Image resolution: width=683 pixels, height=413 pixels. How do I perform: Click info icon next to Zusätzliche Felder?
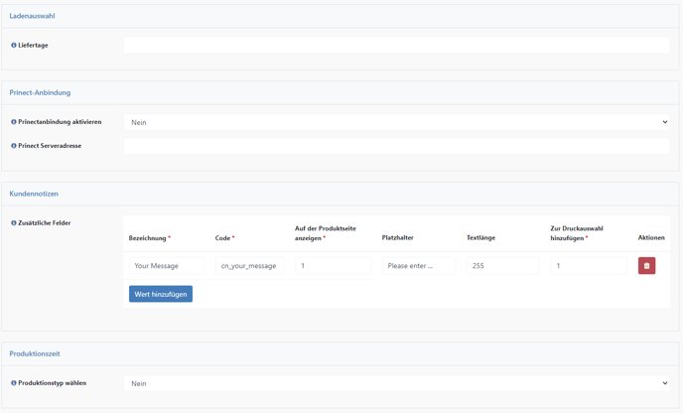(14, 223)
